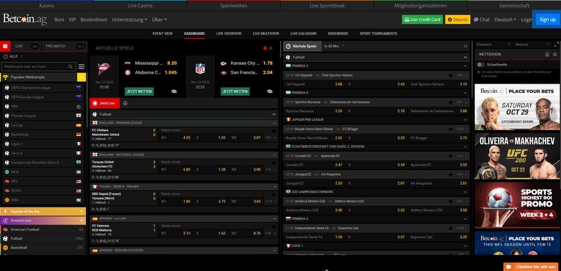
Task: Click the search magnifier in the competition field
Action: 71,67
